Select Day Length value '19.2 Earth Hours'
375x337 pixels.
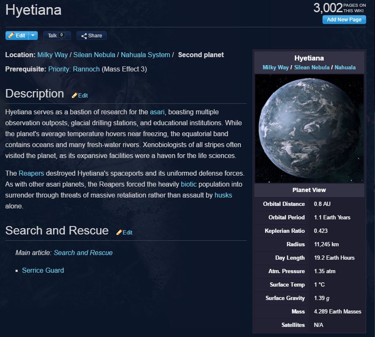(x=334, y=258)
